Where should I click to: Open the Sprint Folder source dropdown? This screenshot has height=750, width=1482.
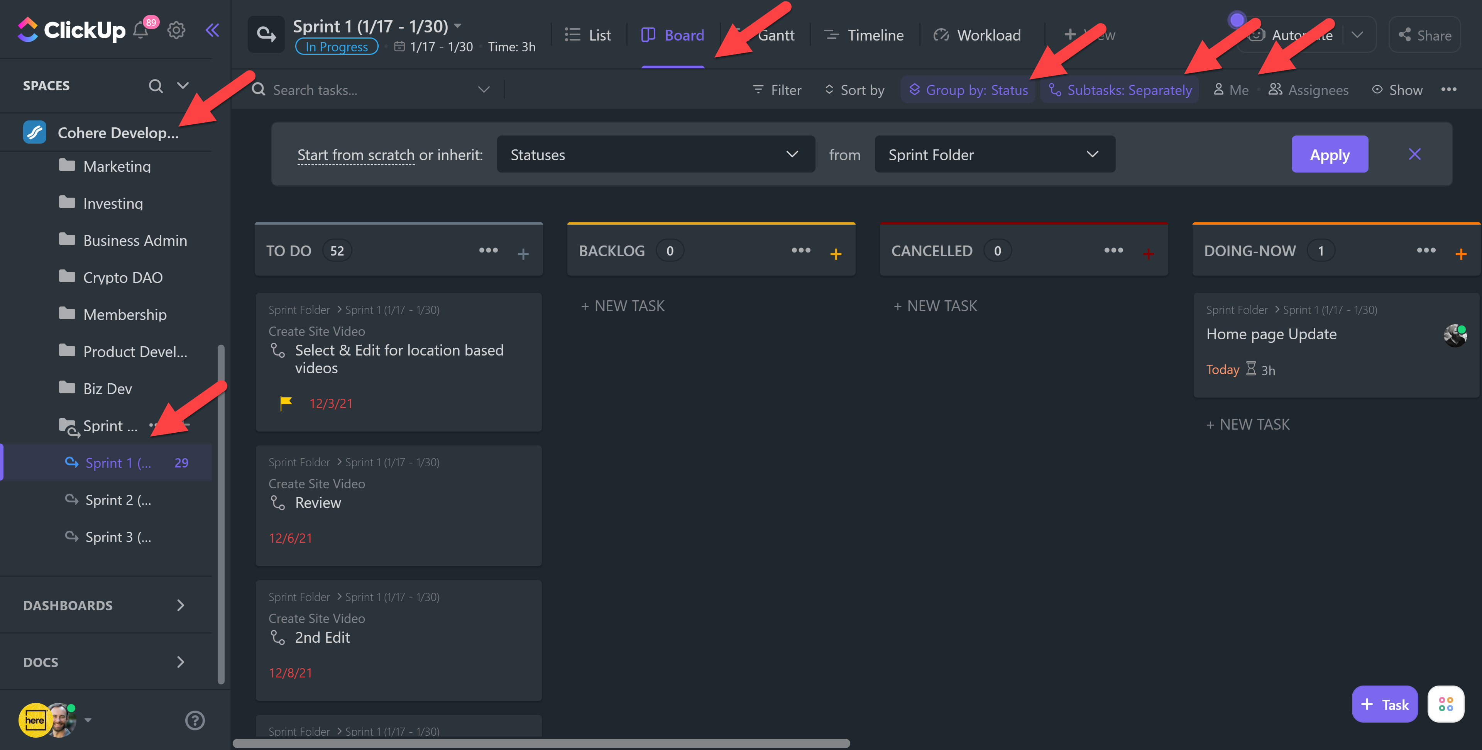coord(994,154)
